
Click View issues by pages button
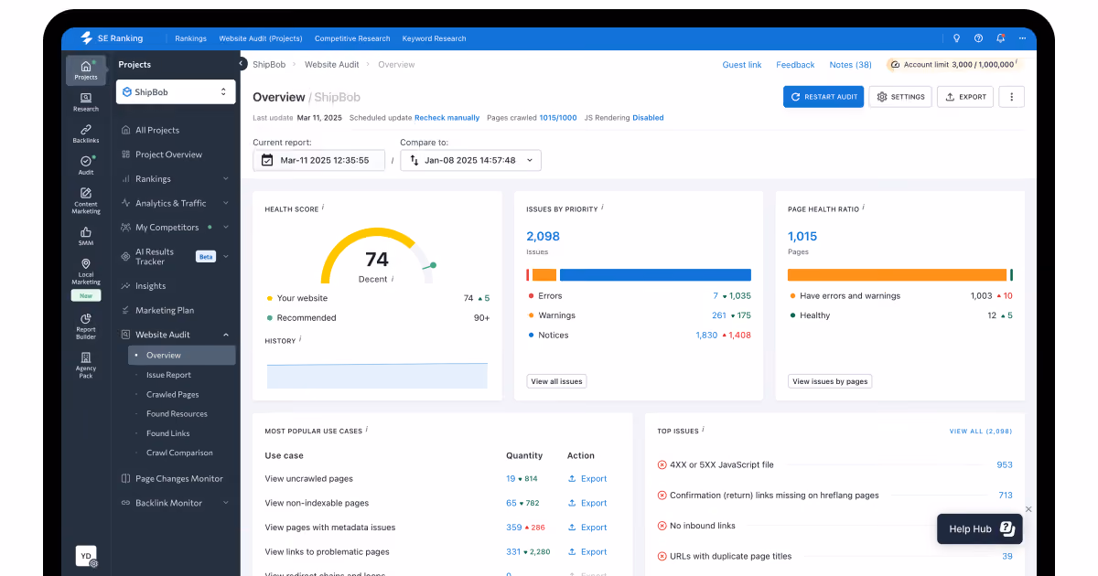(x=830, y=381)
